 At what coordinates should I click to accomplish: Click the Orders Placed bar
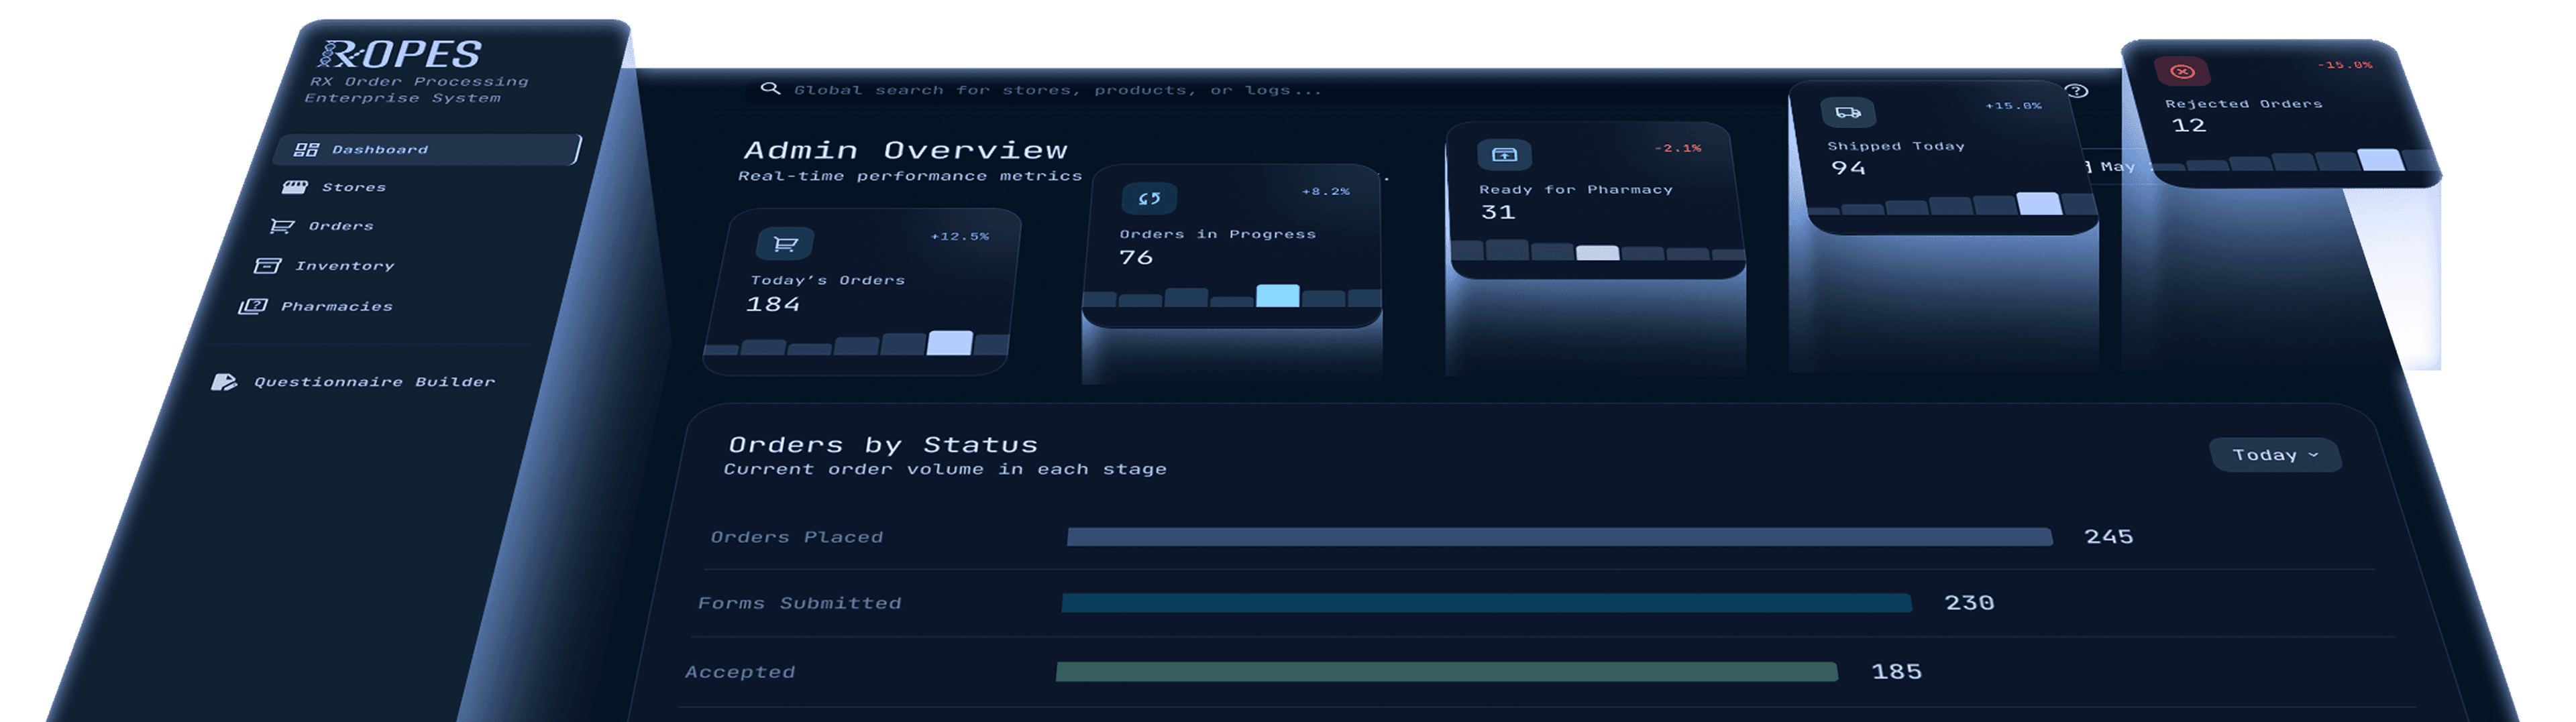[x=1560, y=537]
